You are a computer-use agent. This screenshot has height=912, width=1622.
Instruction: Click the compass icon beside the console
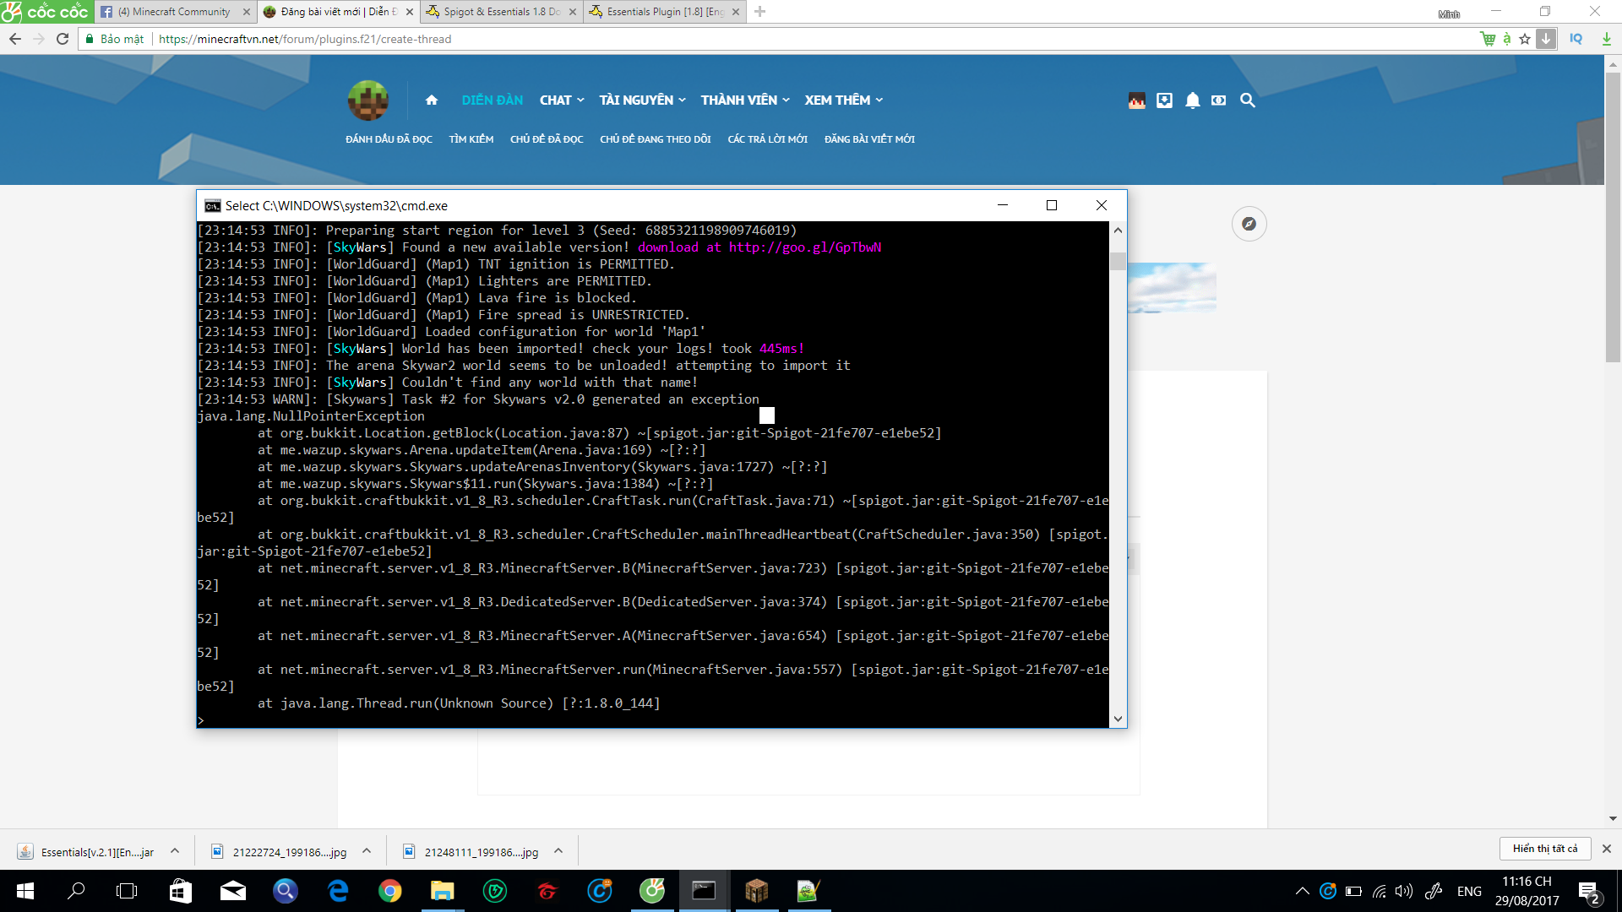(1249, 224)
